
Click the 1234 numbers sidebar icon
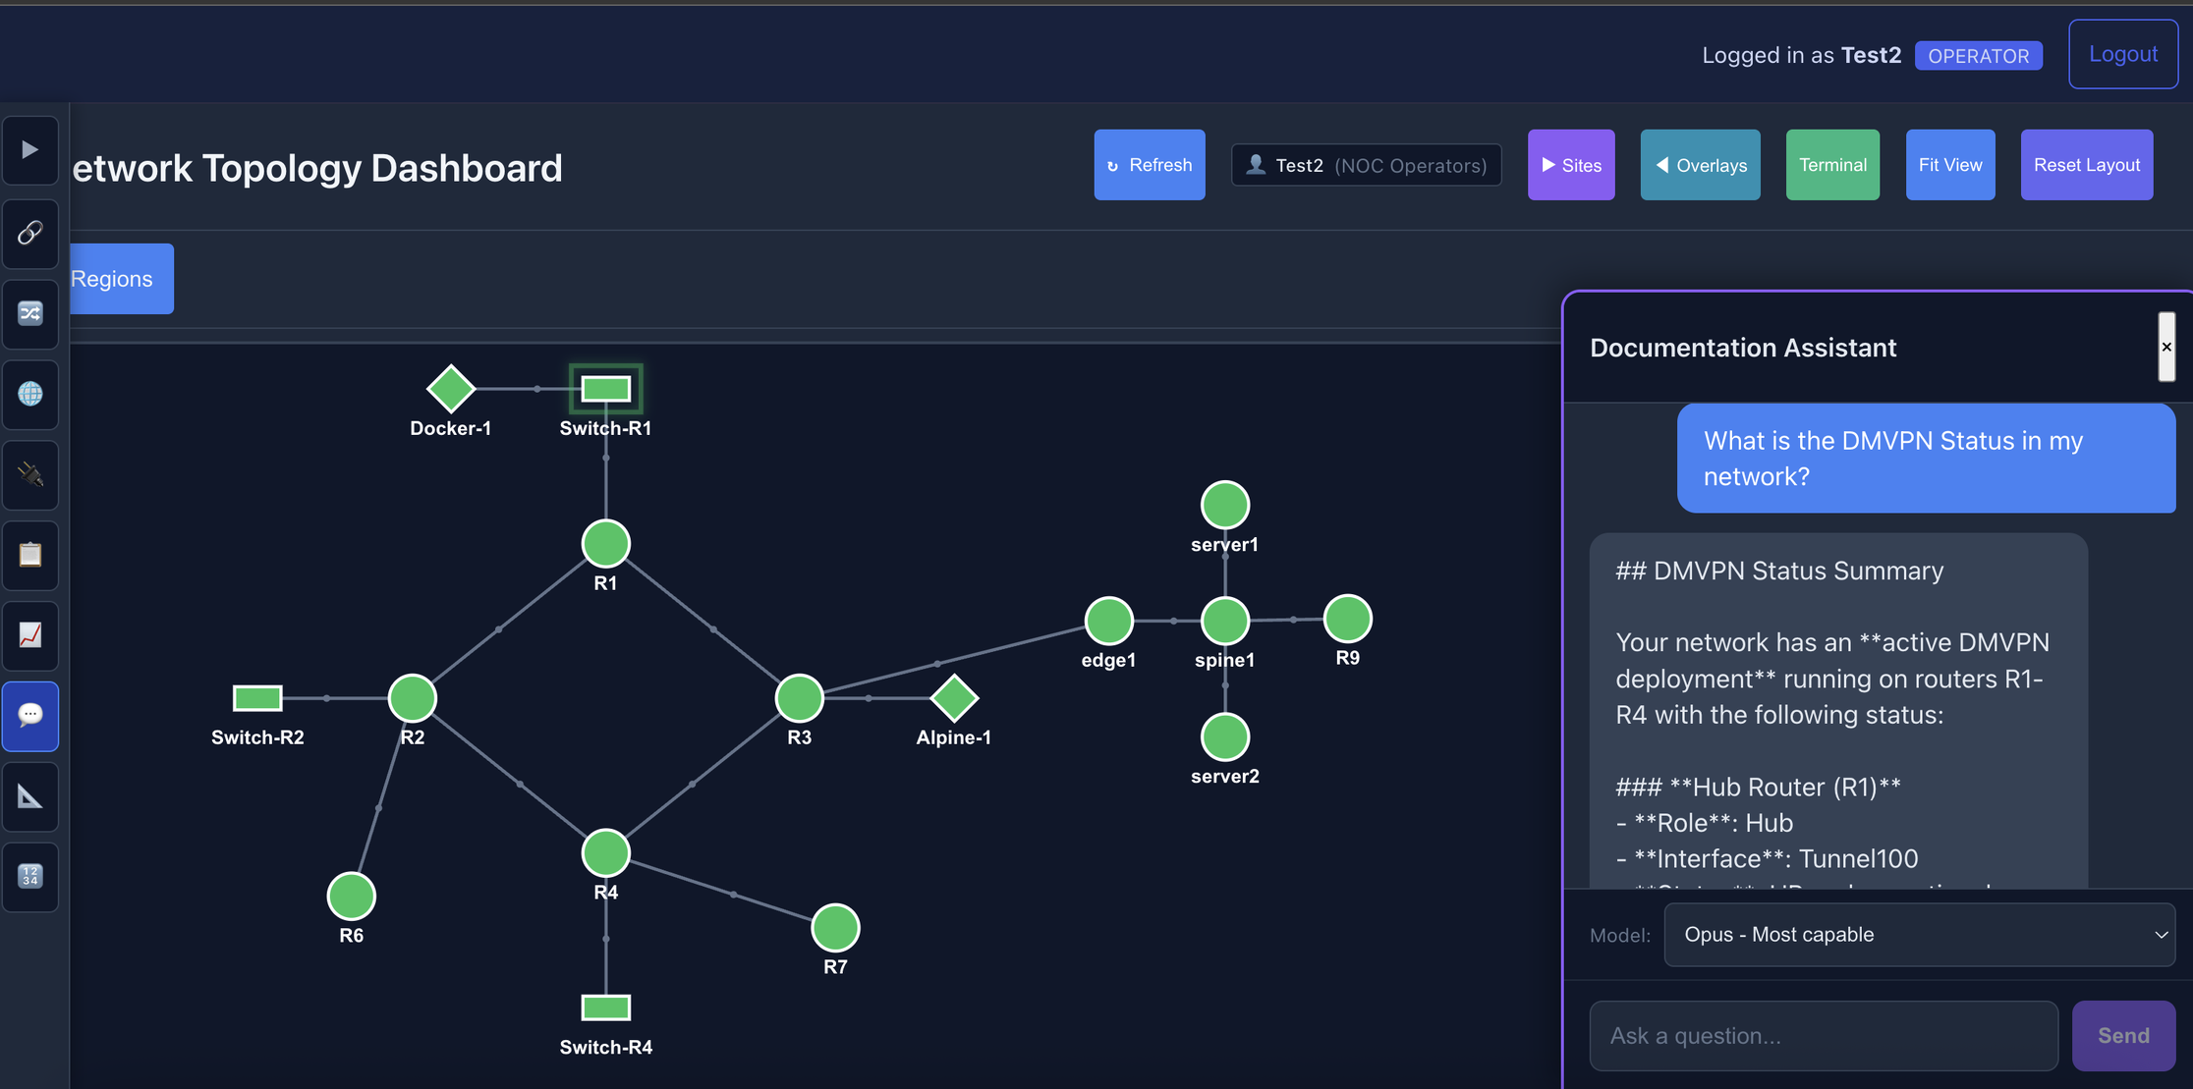[x=30, y=876]
